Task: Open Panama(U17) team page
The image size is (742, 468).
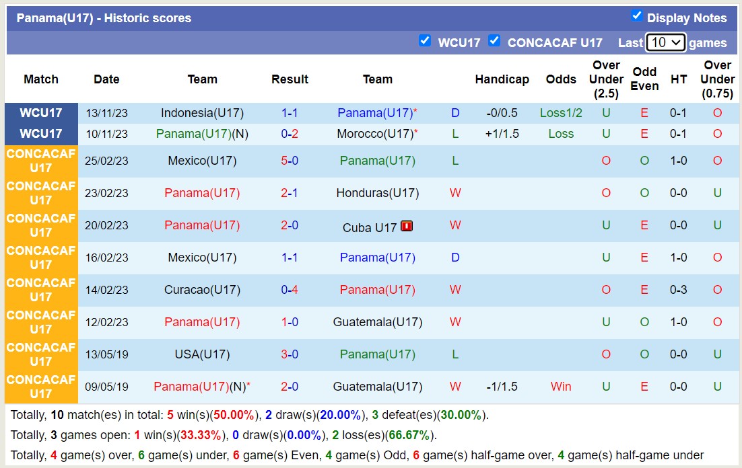Action: 374,112
